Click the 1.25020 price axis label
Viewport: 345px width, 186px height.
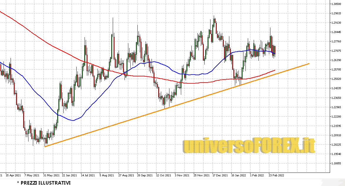(336, 79)
